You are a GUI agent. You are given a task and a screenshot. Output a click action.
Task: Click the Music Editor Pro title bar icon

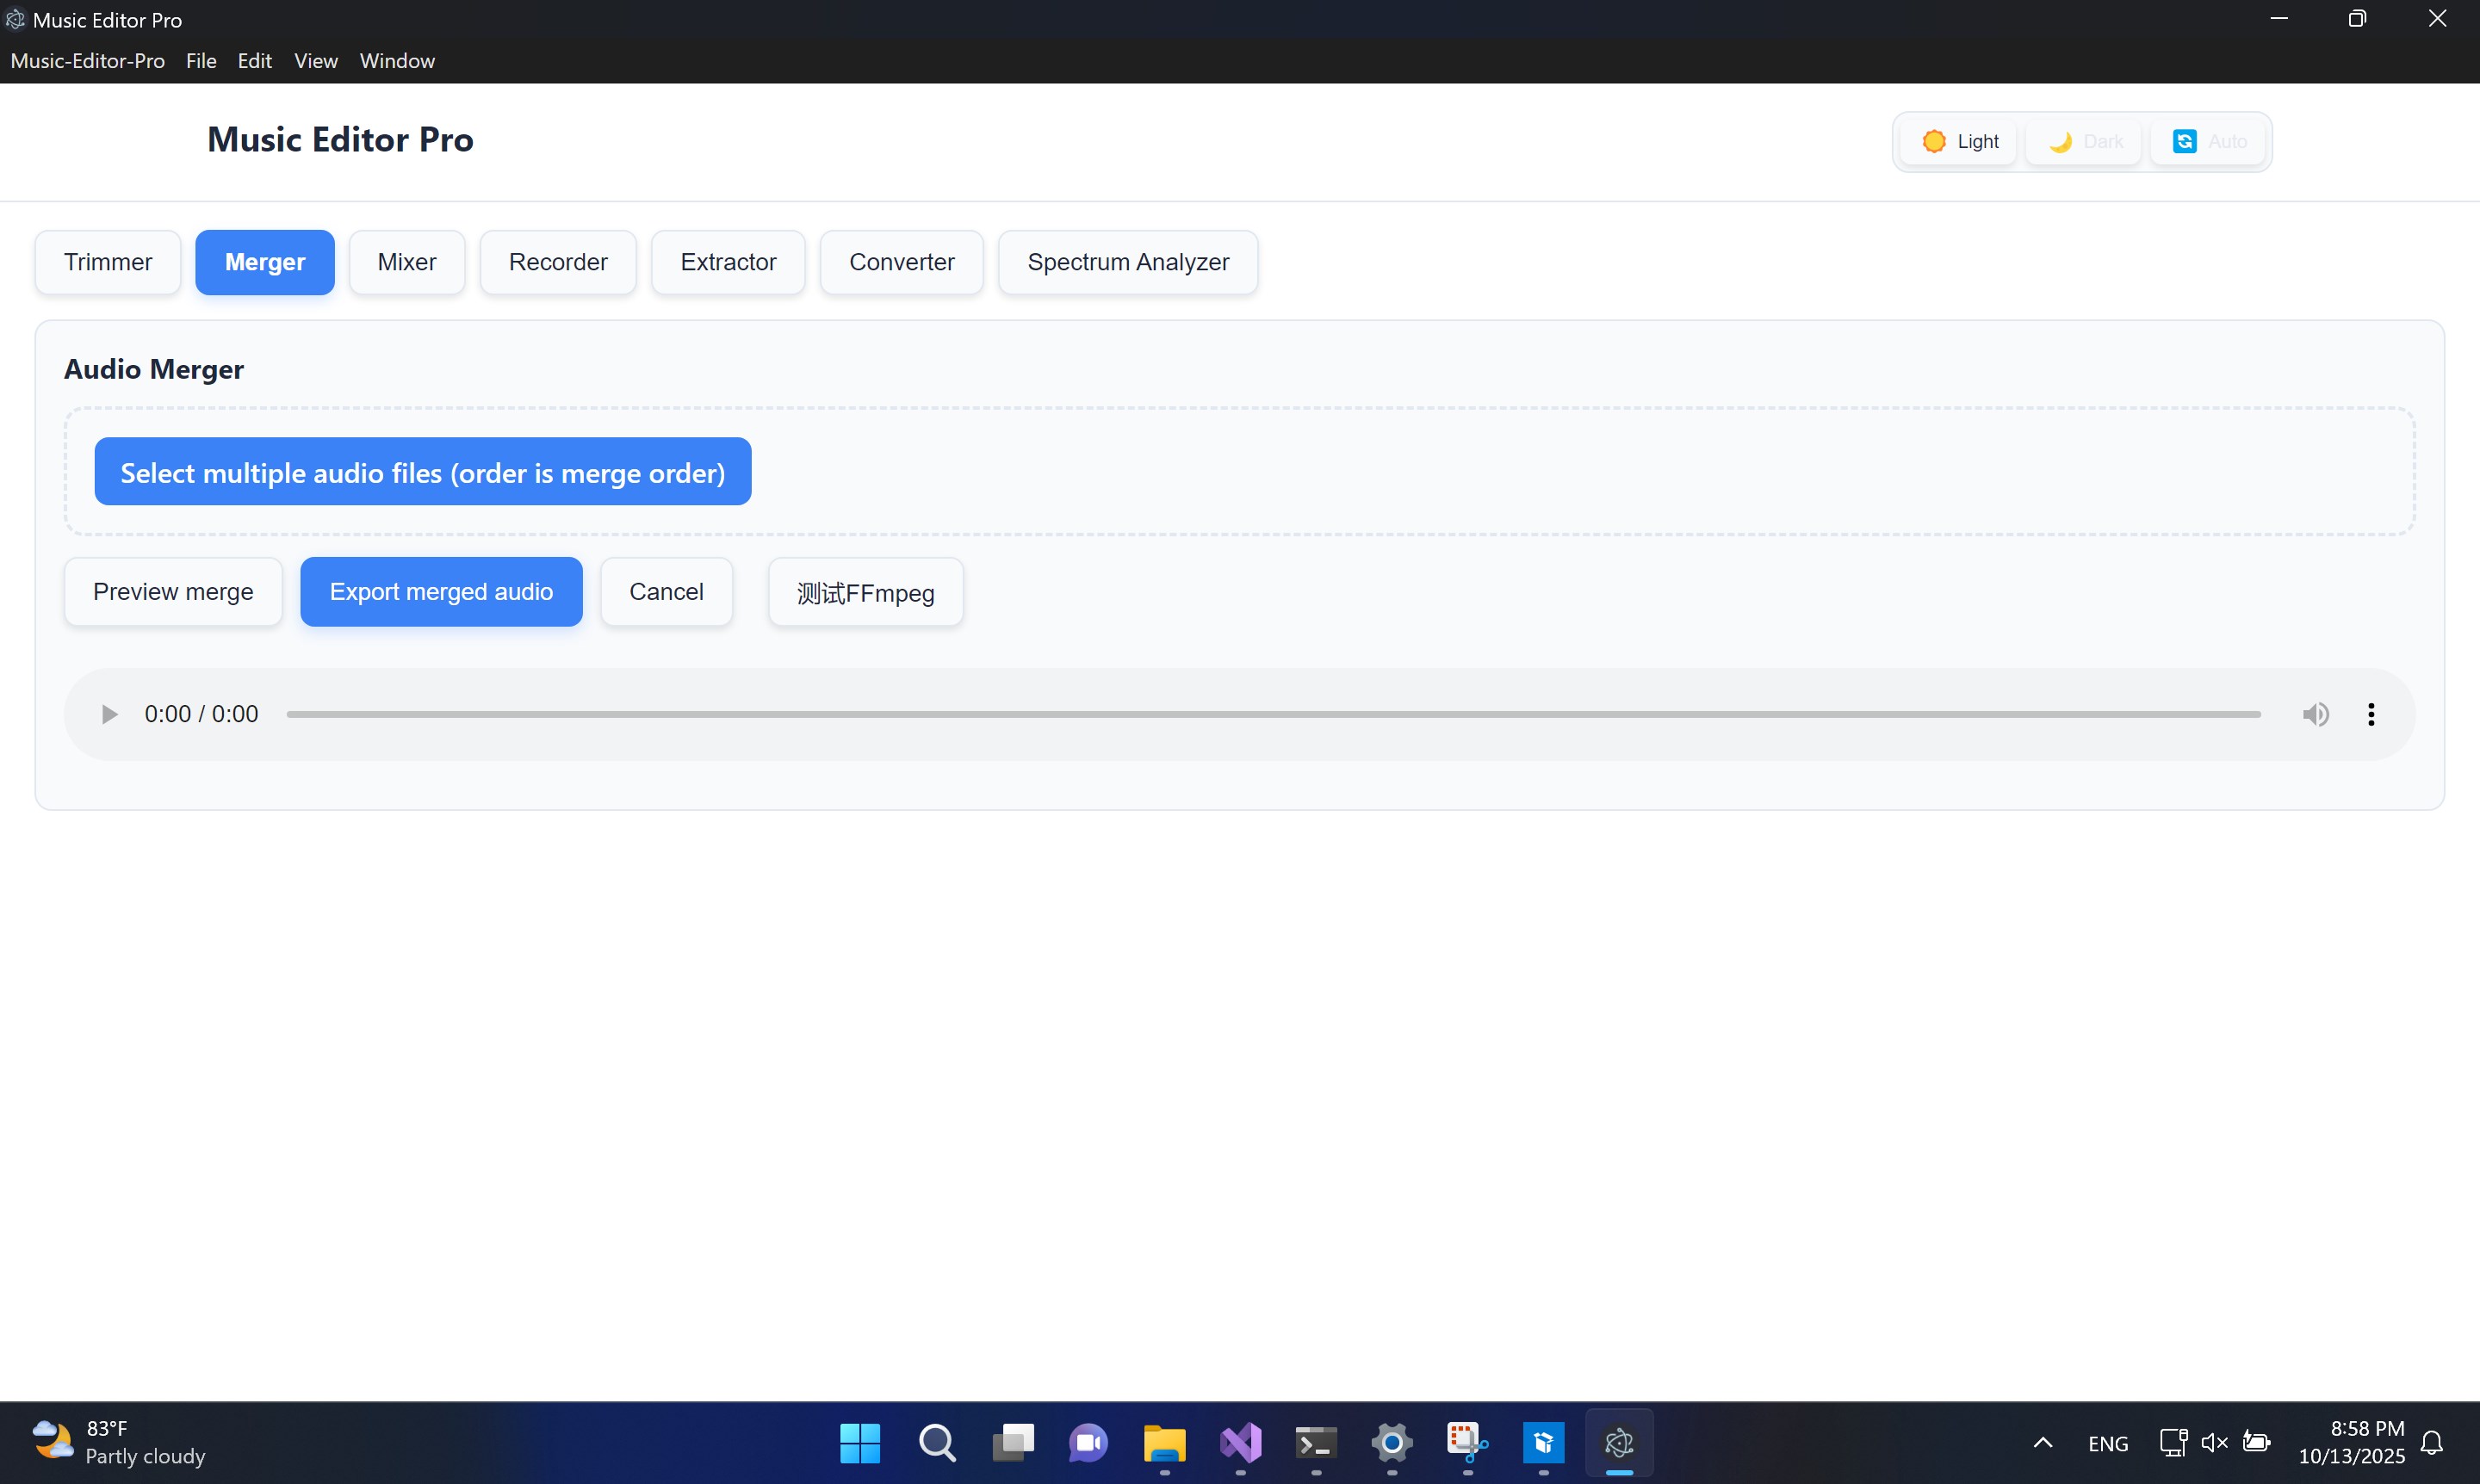point(16,20)
